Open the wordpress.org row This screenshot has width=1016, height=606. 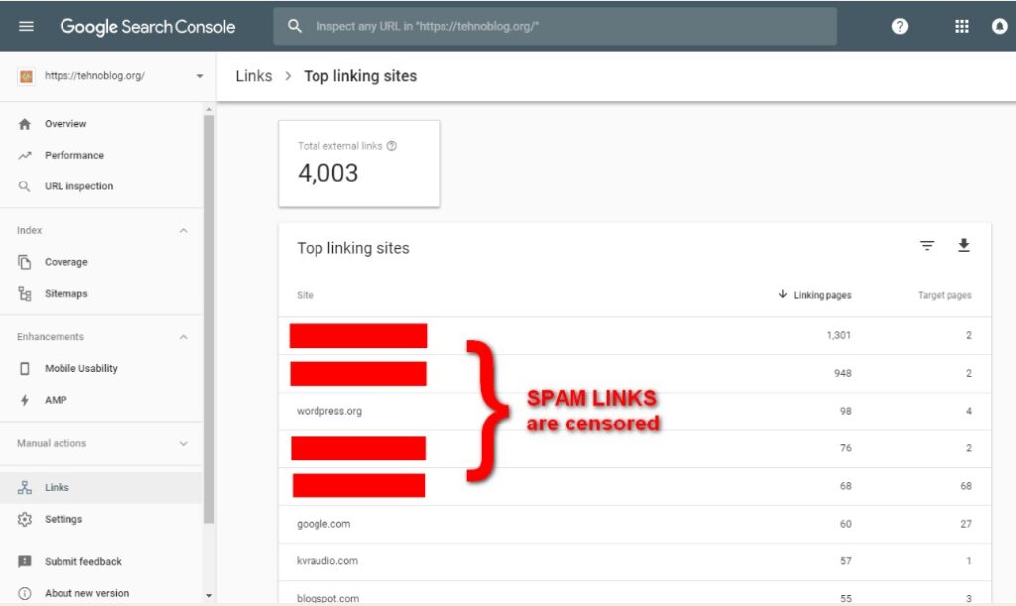[x=634, y=412]
